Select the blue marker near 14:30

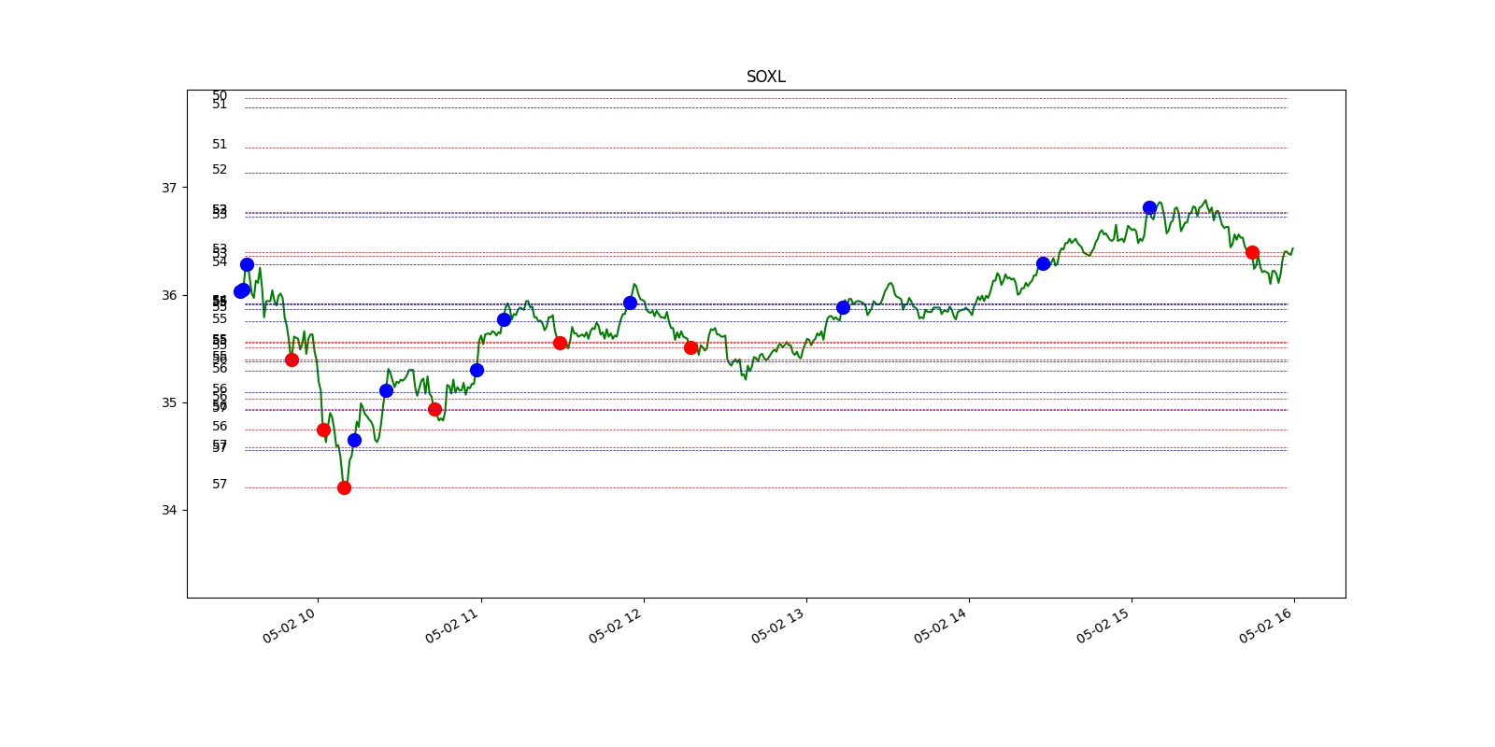click(1043, 263)
